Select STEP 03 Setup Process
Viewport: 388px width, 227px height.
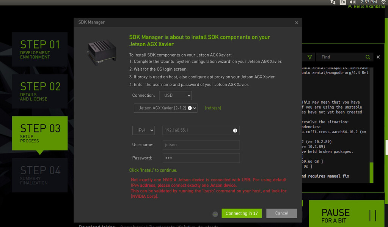[x=40, y=133]
